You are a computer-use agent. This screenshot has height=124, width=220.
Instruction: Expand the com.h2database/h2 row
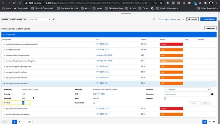[4, 50]
